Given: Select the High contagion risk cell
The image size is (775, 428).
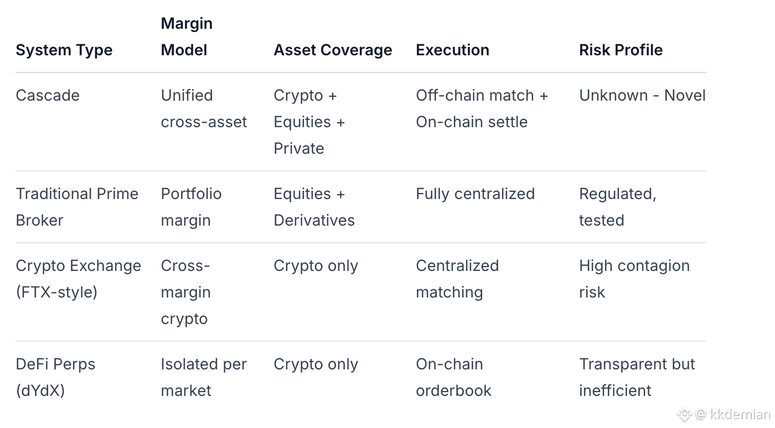Looking at the screenshot, I should pyautogui.click(x=634, y=279).
